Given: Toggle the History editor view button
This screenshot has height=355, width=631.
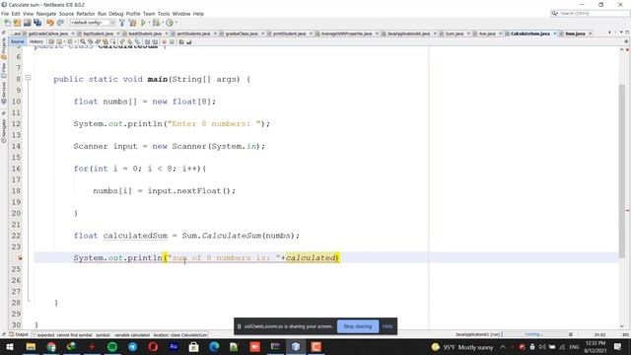Looking at the screenshot, I should click(x=35, y=41).
